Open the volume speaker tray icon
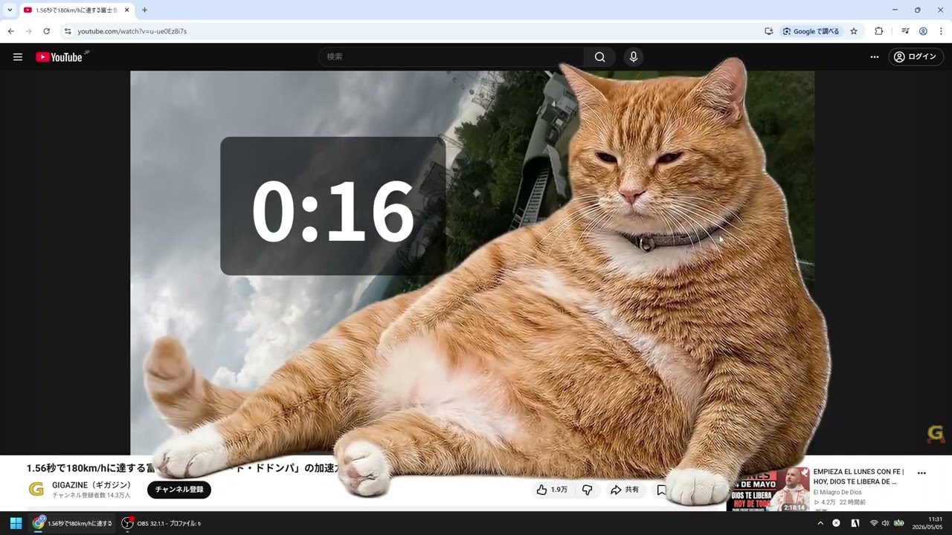The height and width of the screenshot is (535, 952). point(885,523)
